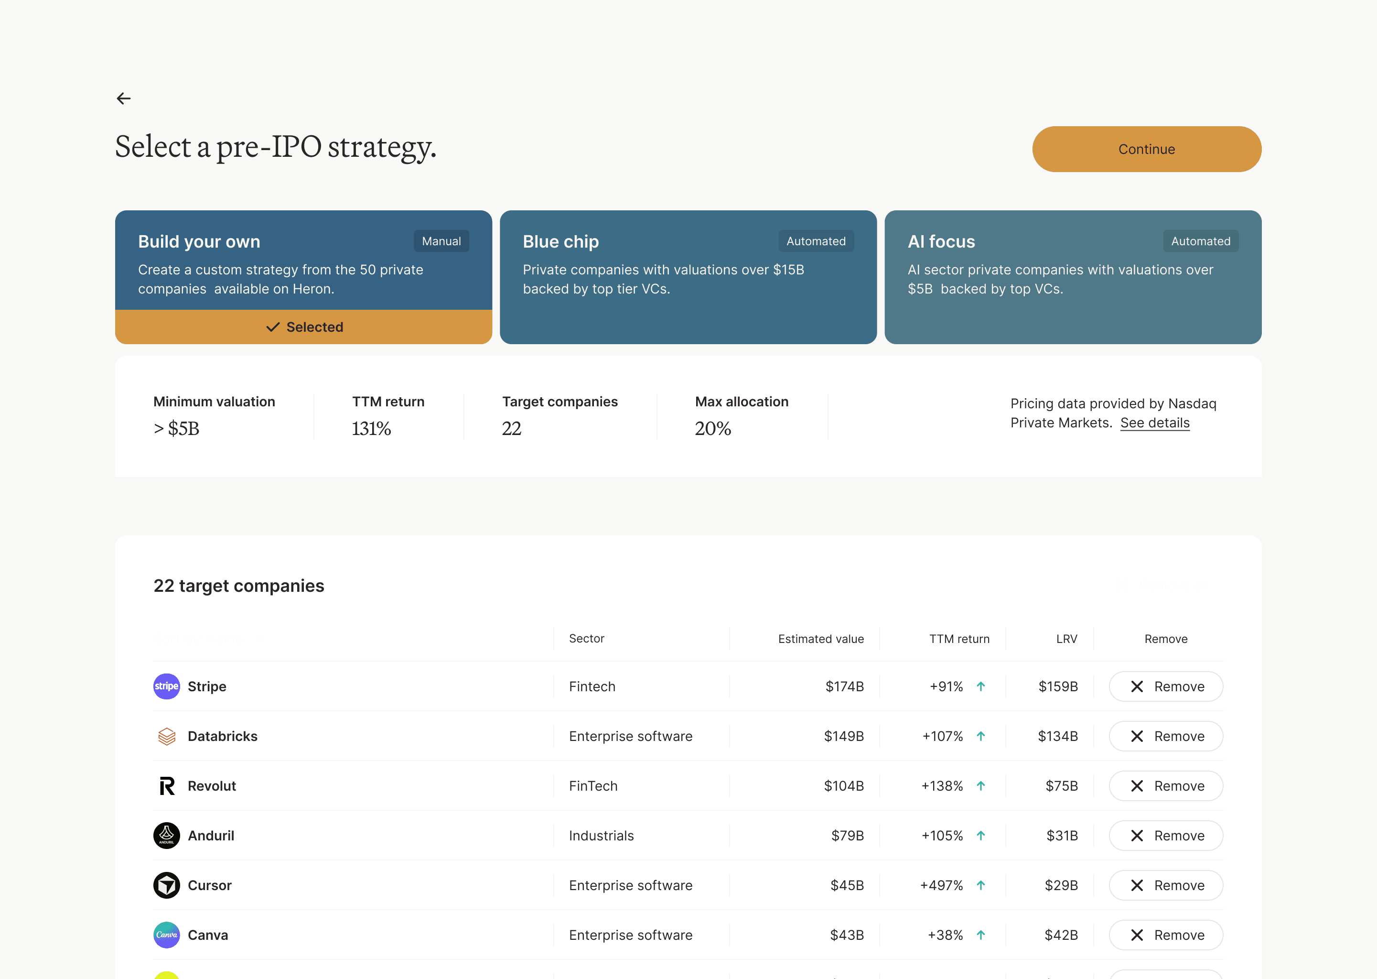Viewport: 1377px width, 979px height.
Task: Click the Estimated value column header
Action: coord(821,639)
